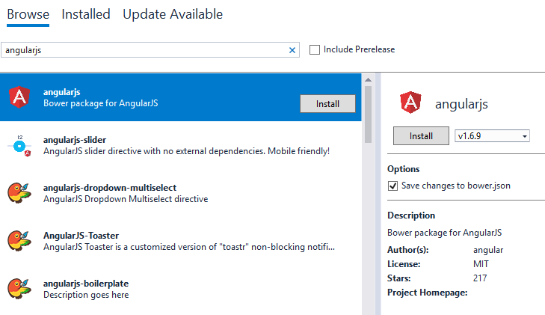Screen dimensions: 545x315
Task: Clear the search text with the X icon
Action: pyautogui.click(x=292, y=50)
